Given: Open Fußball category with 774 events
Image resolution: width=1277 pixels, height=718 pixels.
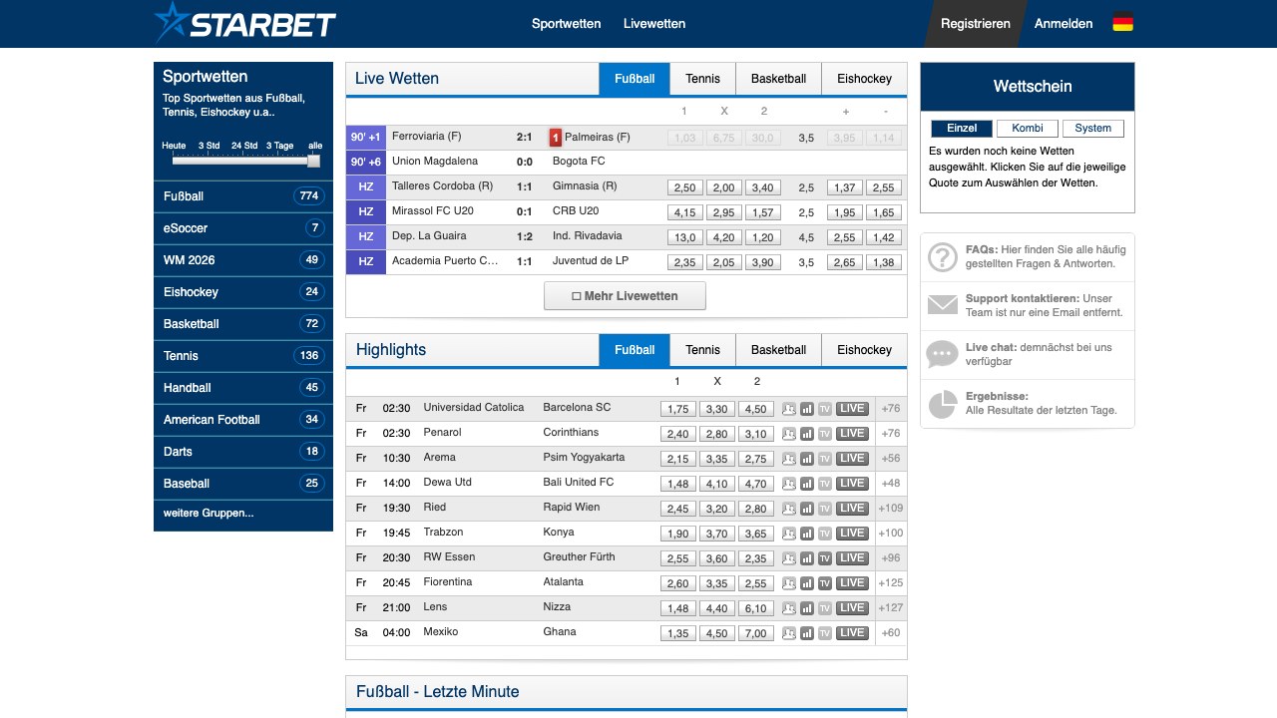Looking at the screenshot, I should pos(243,196).
